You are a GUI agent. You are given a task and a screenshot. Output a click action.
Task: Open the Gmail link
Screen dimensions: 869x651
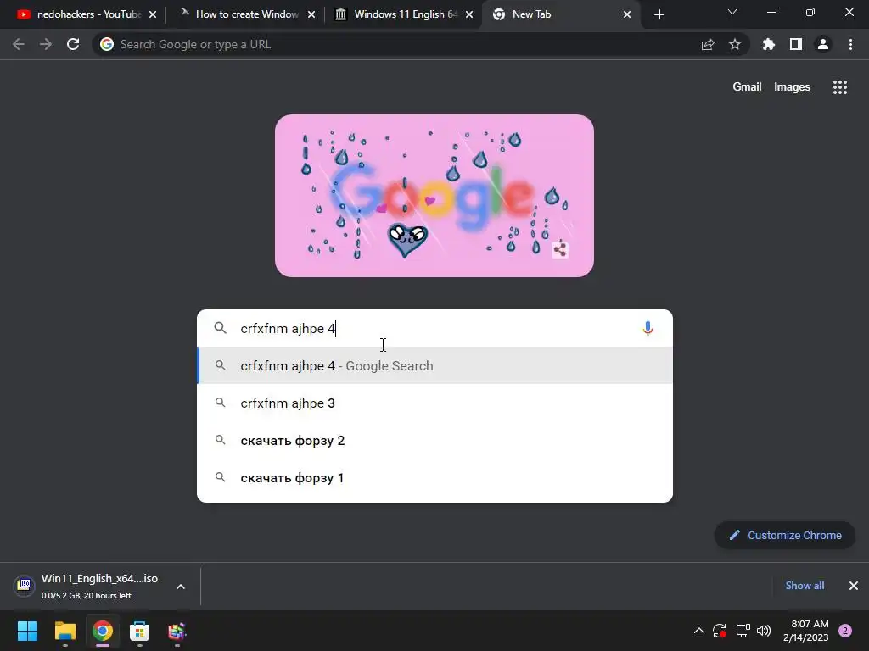(747, 87)
